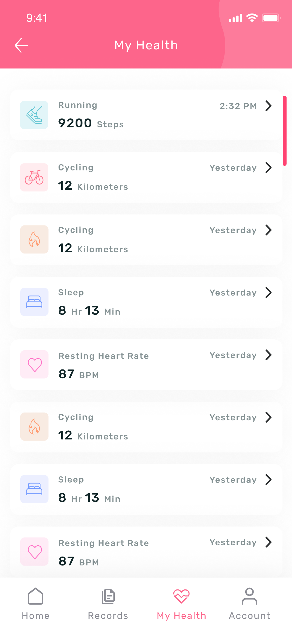
Task: Tap the back arrow in header
Action: click(x=21, y=45)
